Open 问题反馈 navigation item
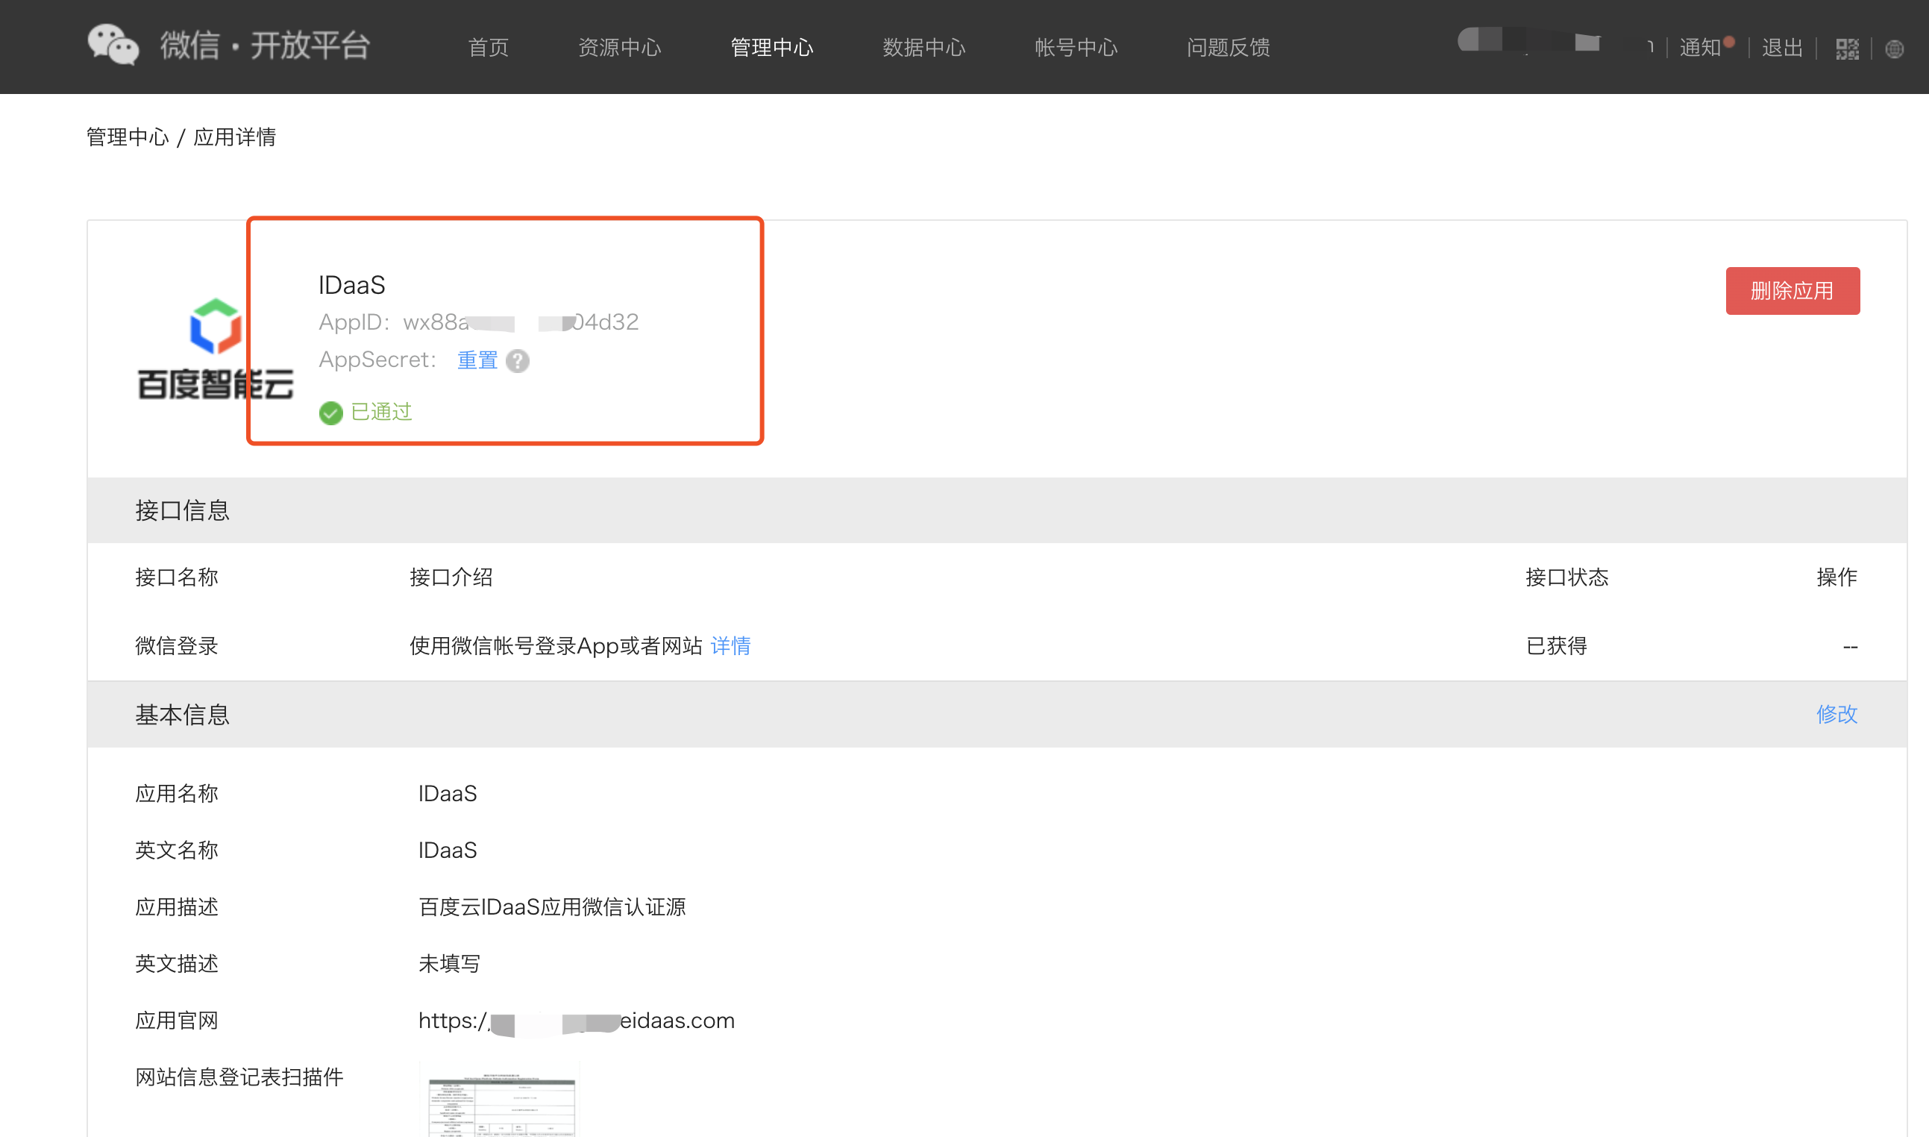Screen dimensions: 1929x1137 pos(1228,48)
